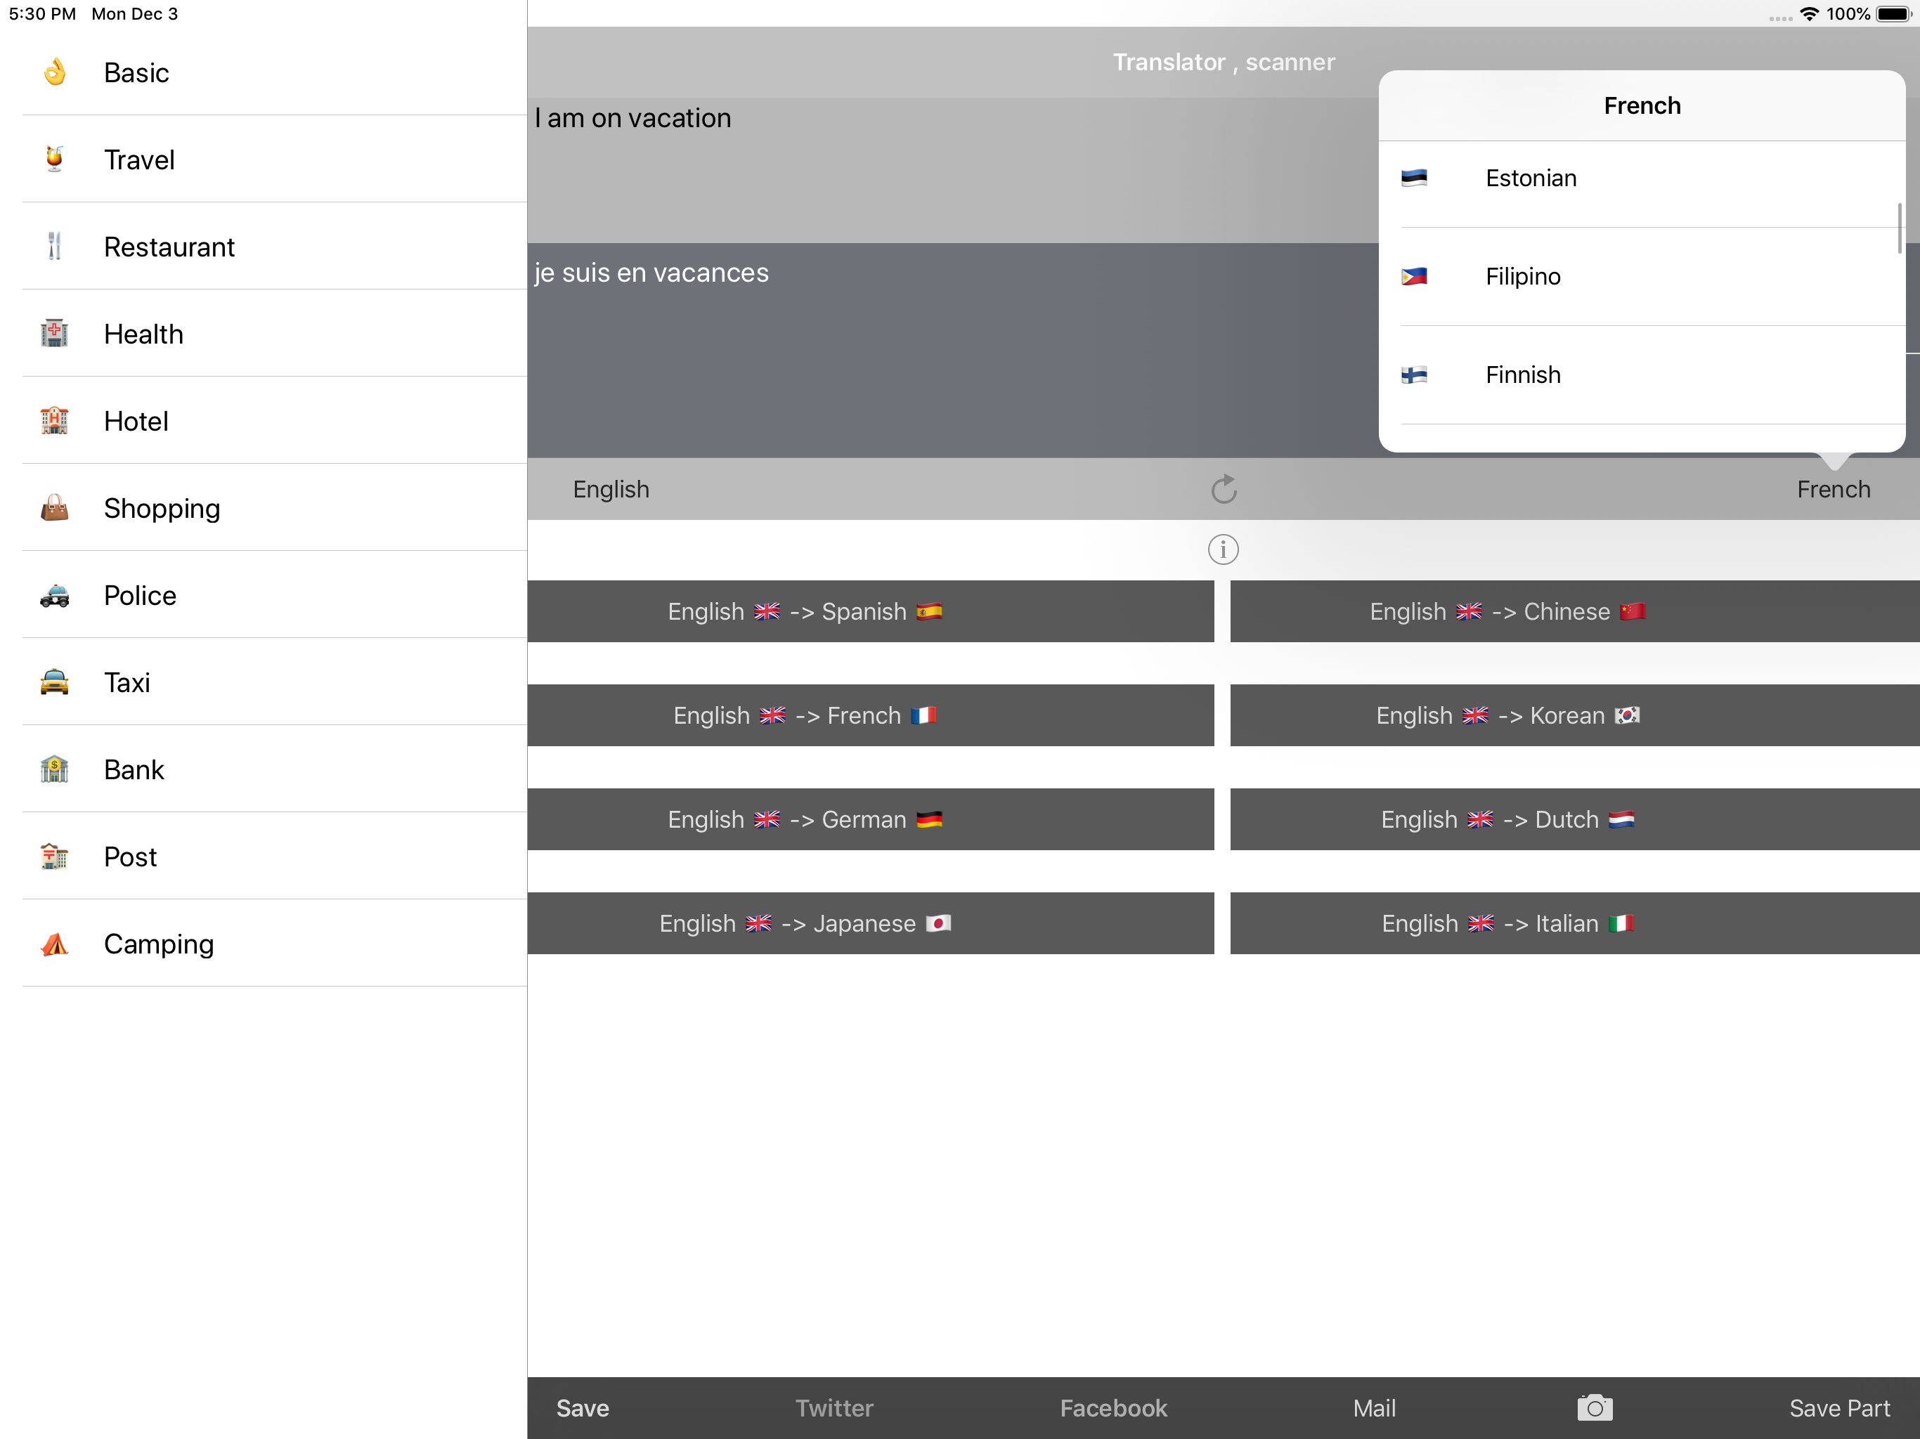Tap the Save Part button
Screen dimensions: 1920x1439
[x=1839, y=1408]
